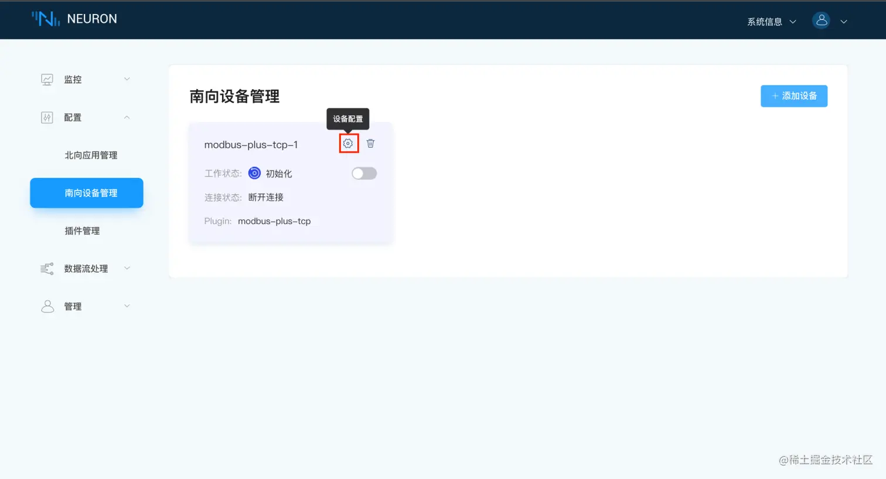
Task: Delete modbus-plus-tcp-1 with the trash icon
Action: (370, 143)
